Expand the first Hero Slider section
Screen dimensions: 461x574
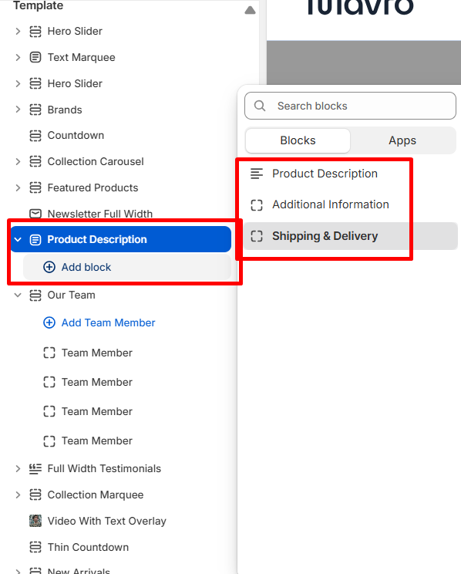18,31
